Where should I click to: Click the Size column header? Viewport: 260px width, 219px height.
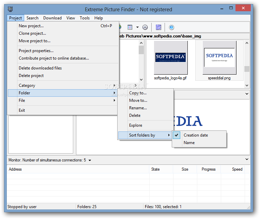pyautogui.click(x=185, y=169)
